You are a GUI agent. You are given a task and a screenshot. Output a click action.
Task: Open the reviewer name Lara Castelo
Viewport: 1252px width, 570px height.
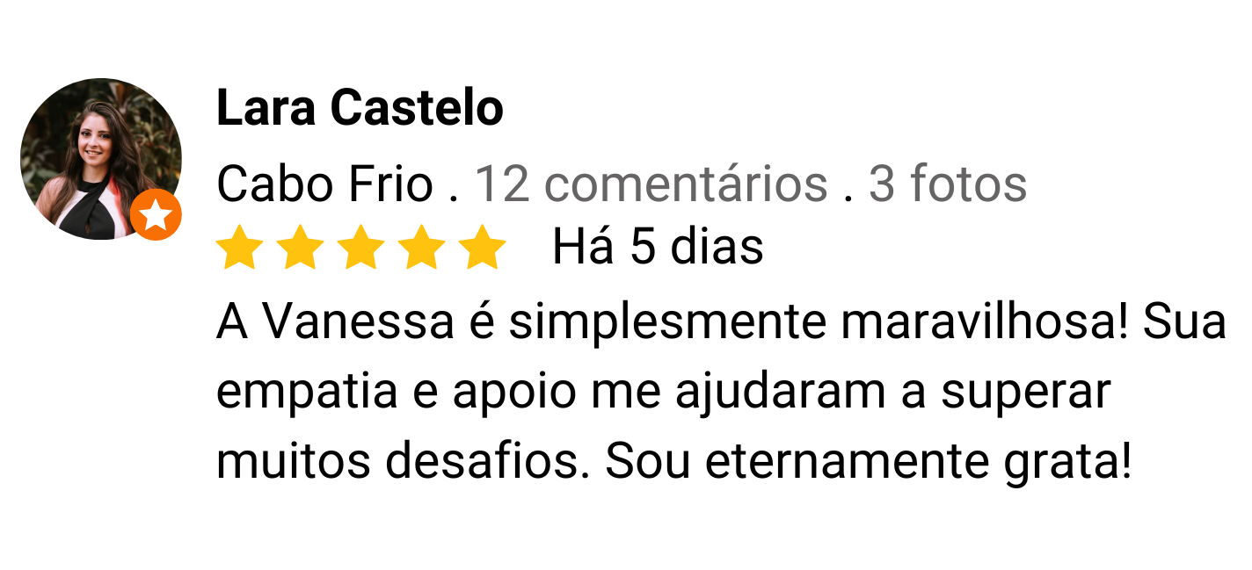[x=360, y=109]
